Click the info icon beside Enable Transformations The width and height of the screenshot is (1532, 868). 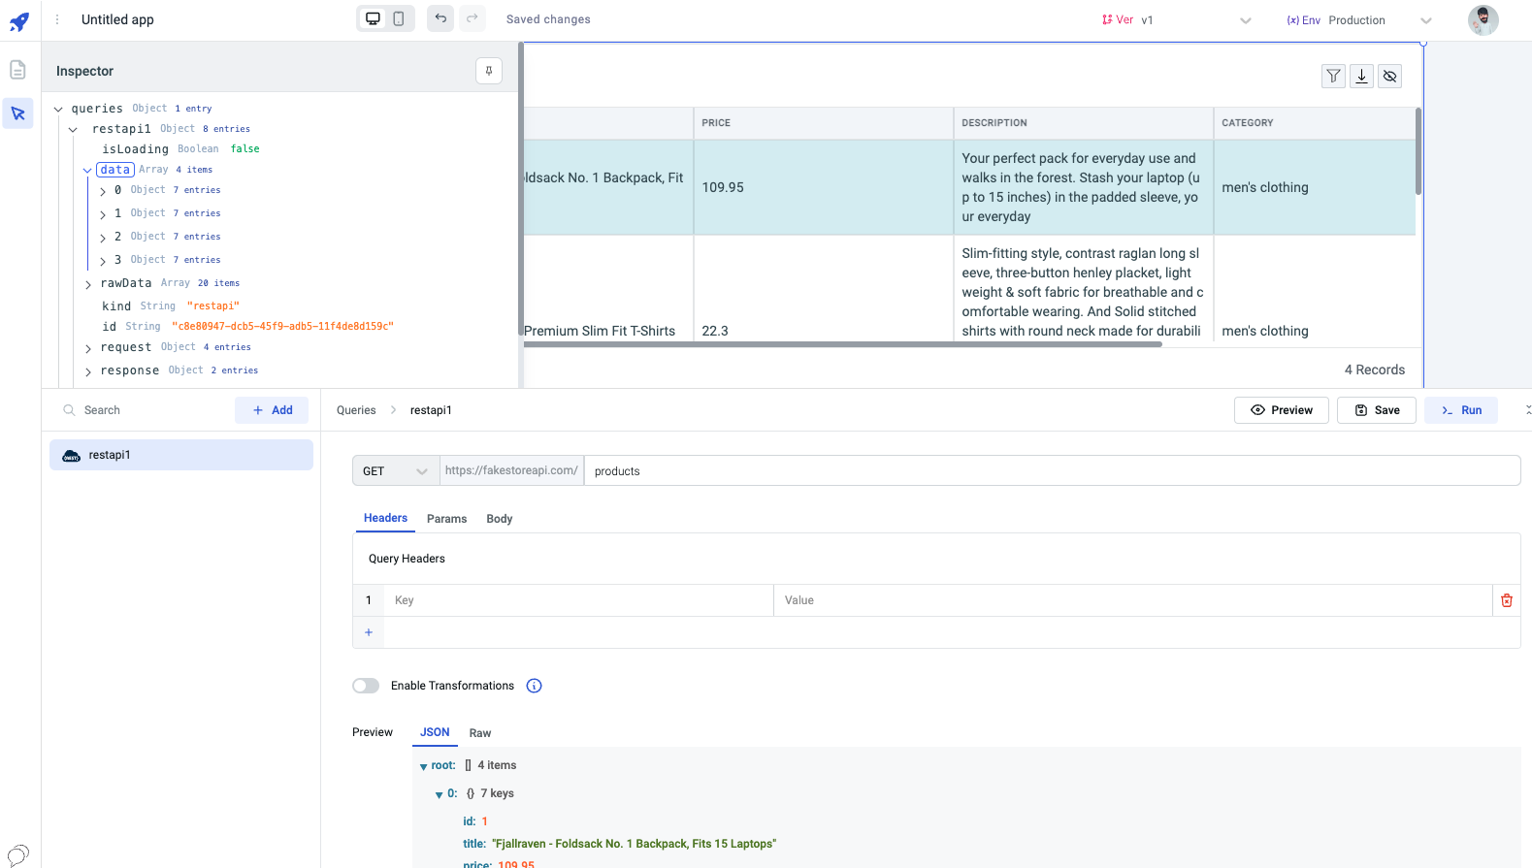[534, 686]
